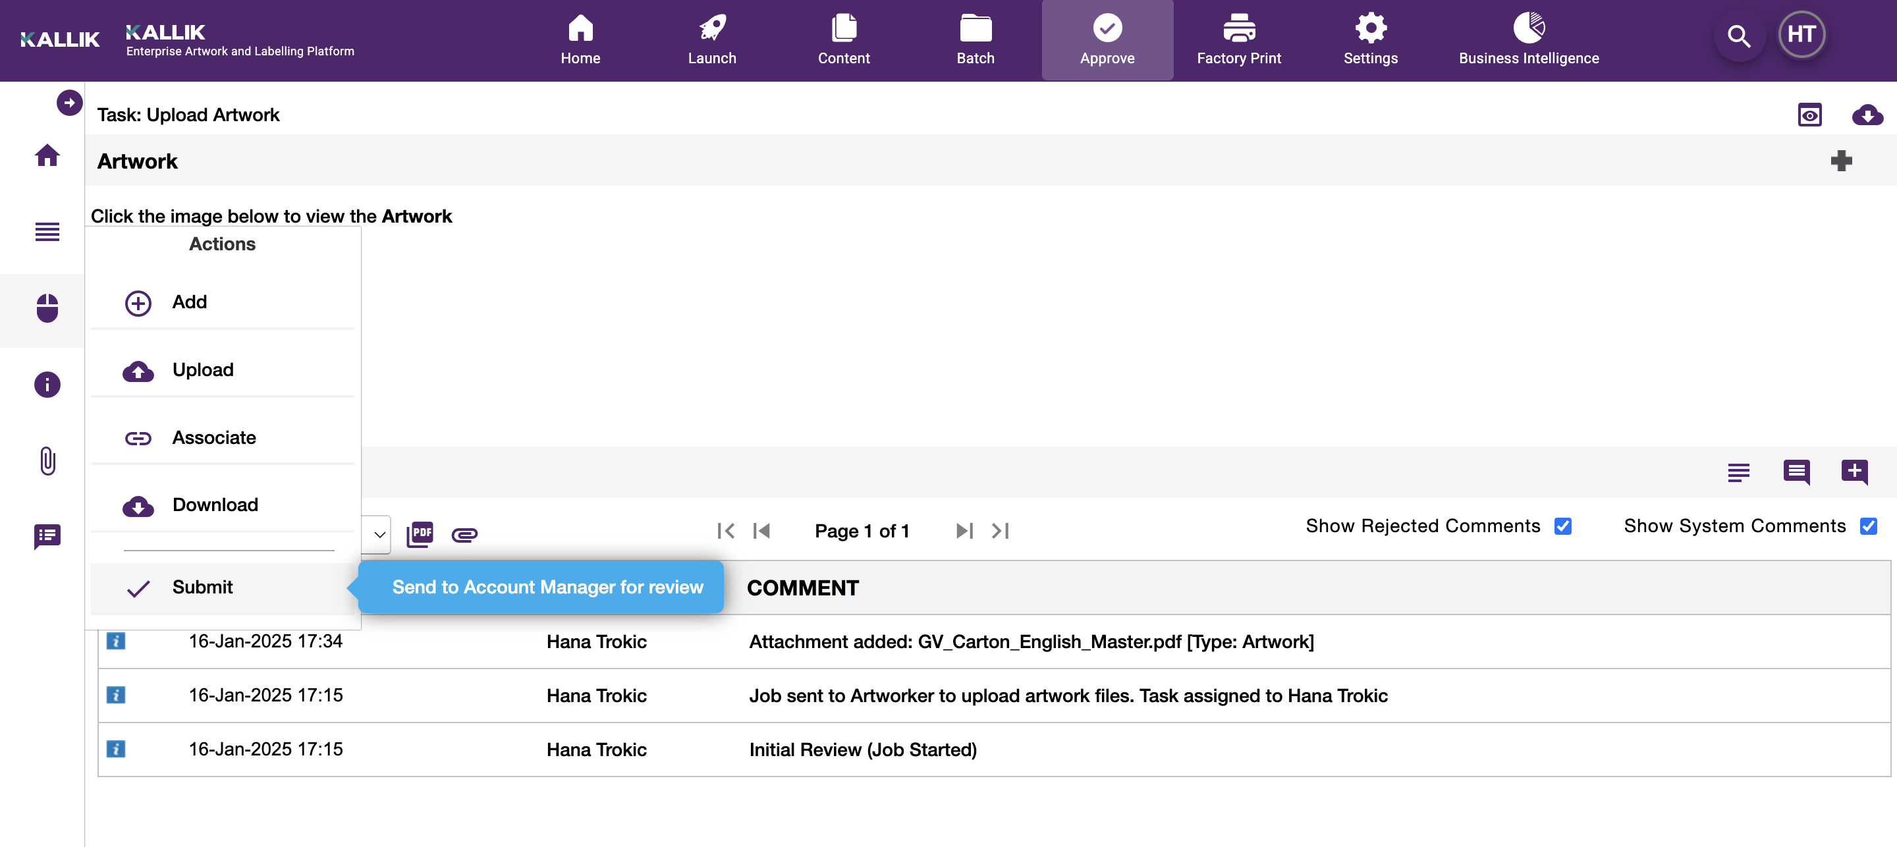Click the export to PDF icon
1897x847 pixels.
[420, 533]
